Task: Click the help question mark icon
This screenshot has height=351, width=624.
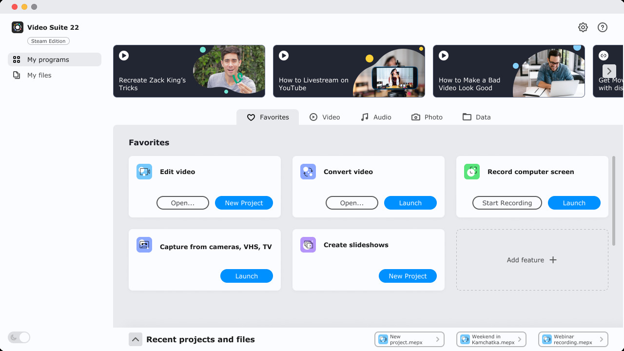Action: (x=603, y=27)
